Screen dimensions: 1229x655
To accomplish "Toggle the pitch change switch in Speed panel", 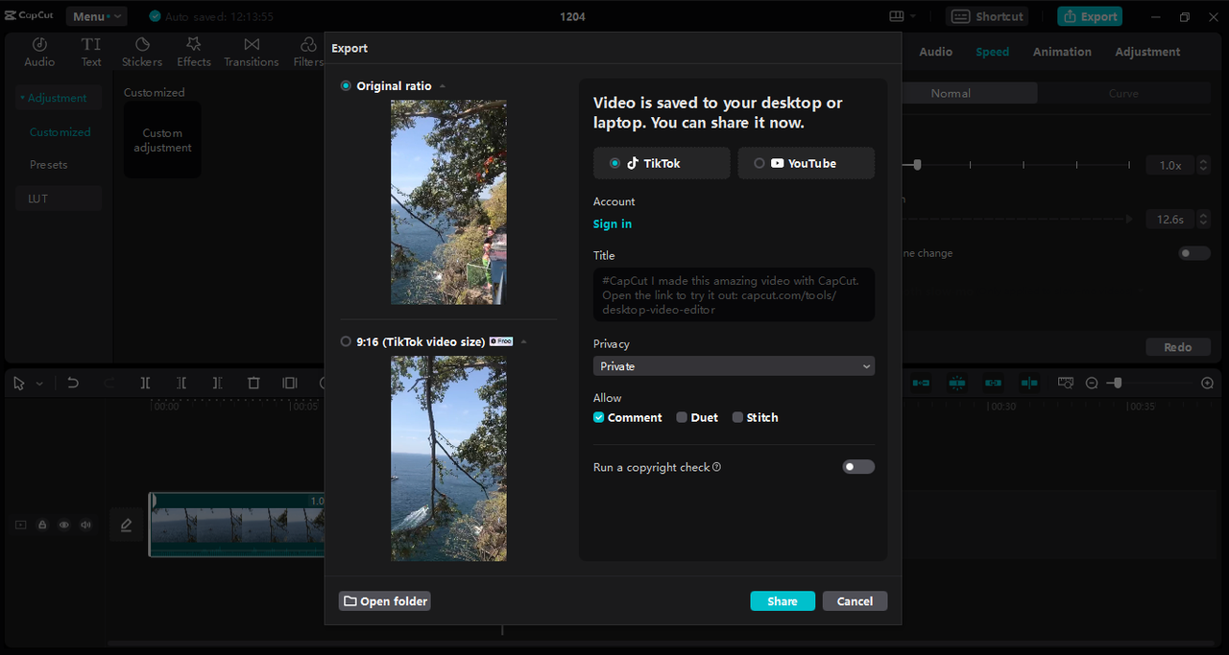I will (1194, 253).
